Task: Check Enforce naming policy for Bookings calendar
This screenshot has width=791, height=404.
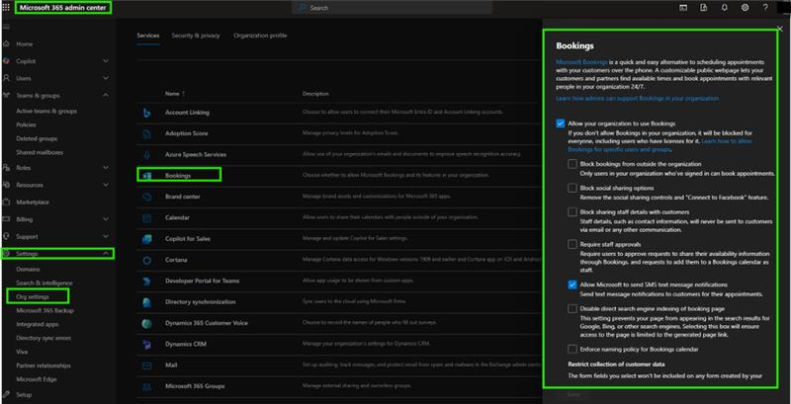Action: click(572, 349)
